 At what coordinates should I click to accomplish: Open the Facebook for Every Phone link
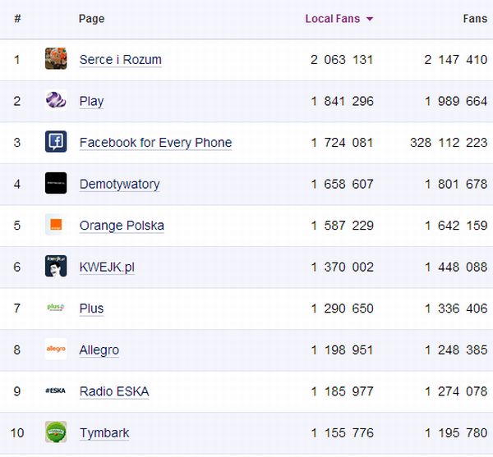(x=155, y=143)
